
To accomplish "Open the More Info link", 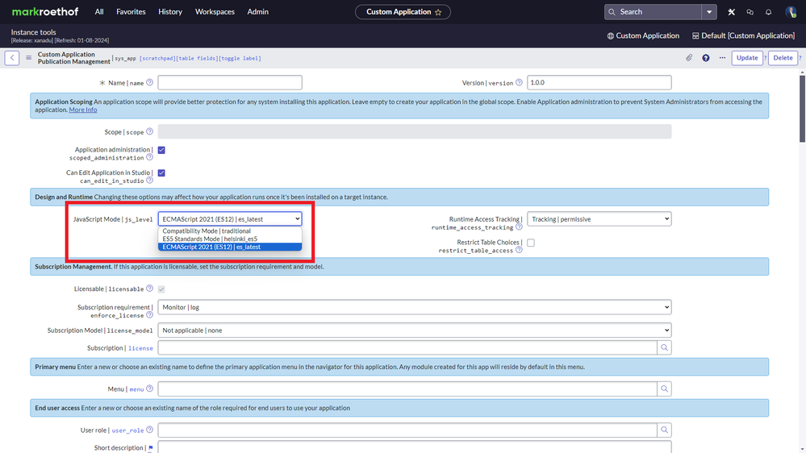I will click(x=83, y=110).
